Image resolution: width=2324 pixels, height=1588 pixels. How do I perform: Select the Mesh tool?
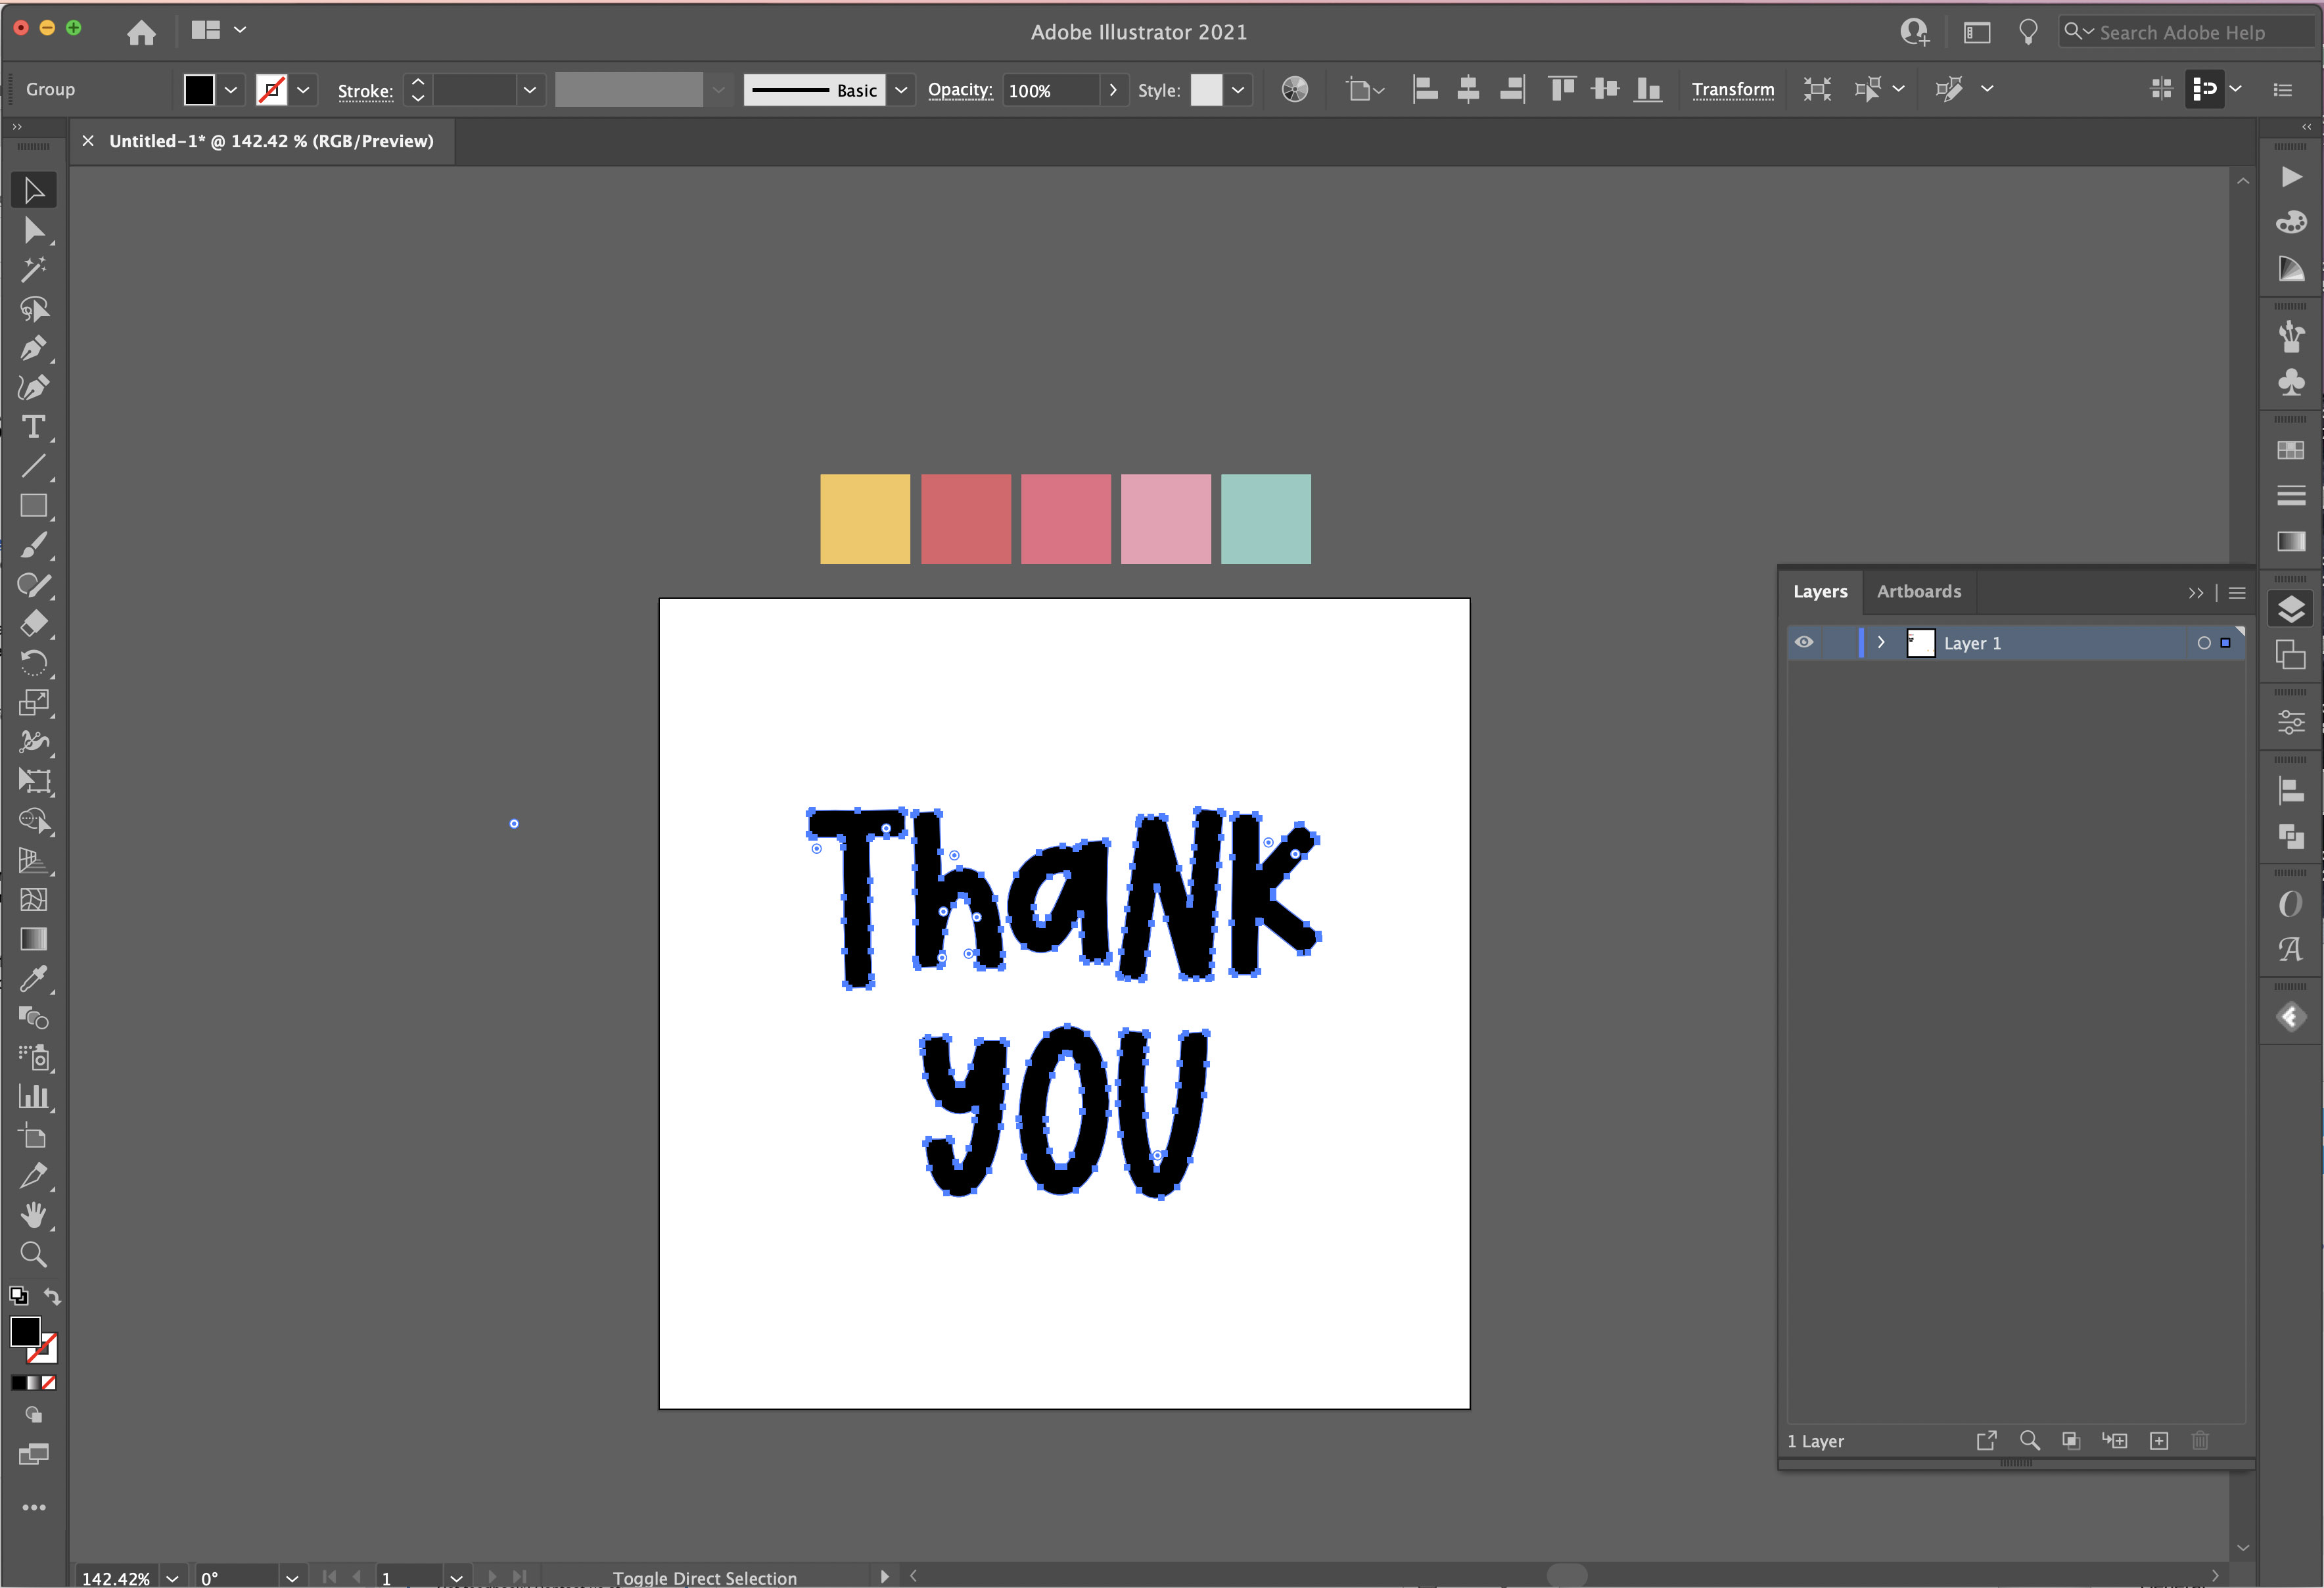(x=33, y=900)
